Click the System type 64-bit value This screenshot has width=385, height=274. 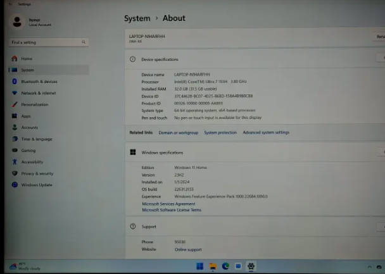coord(215,110)
